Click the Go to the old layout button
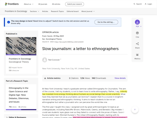Viewport: 157px width, 118px height. point(106,22)
